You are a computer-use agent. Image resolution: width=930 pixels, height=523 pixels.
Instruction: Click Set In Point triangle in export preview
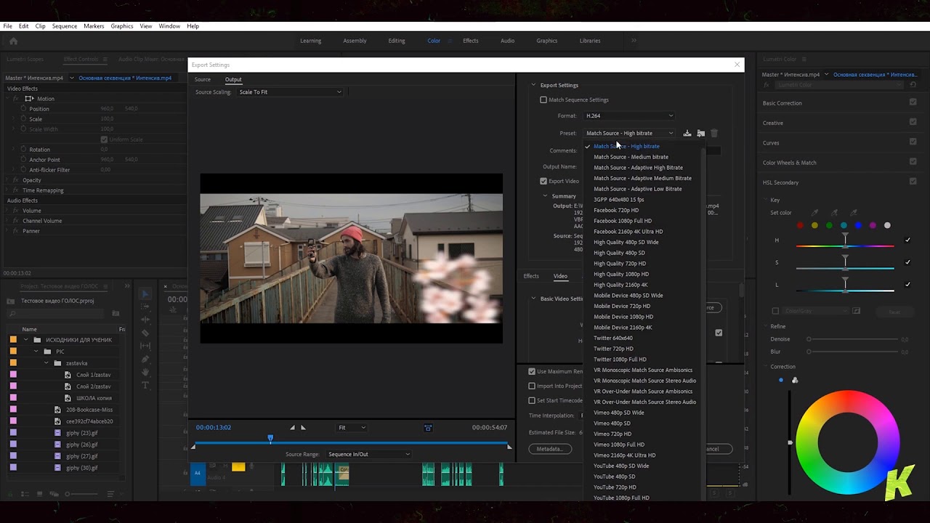293,427
